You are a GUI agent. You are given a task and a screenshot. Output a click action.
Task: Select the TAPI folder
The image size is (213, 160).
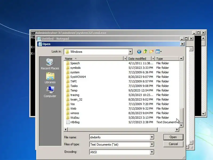(73, 81)
